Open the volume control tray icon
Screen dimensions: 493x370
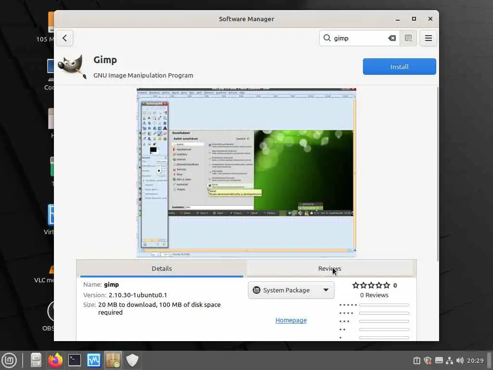coord(460,360)
